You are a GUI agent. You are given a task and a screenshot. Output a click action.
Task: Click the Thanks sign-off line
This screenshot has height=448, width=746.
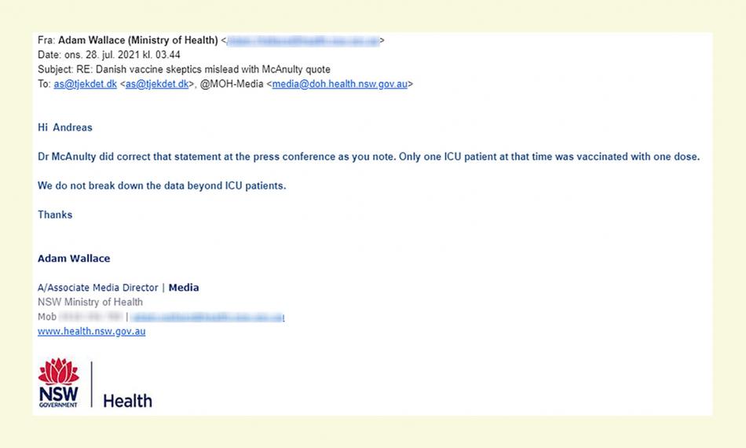(55, 215)
